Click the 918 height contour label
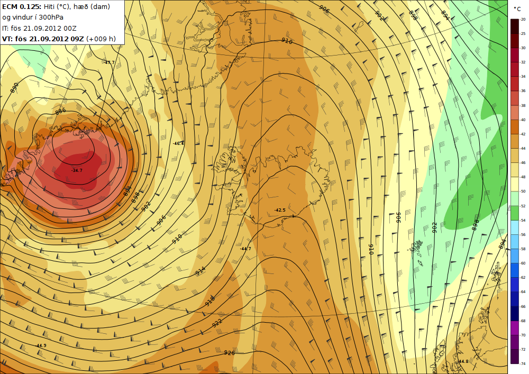The width and height of the screenshot is (529, 374). click(x=210, y=300)
